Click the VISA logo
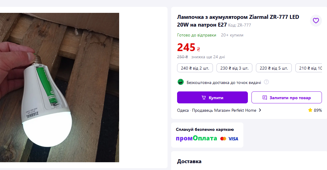 coord(233,139)
